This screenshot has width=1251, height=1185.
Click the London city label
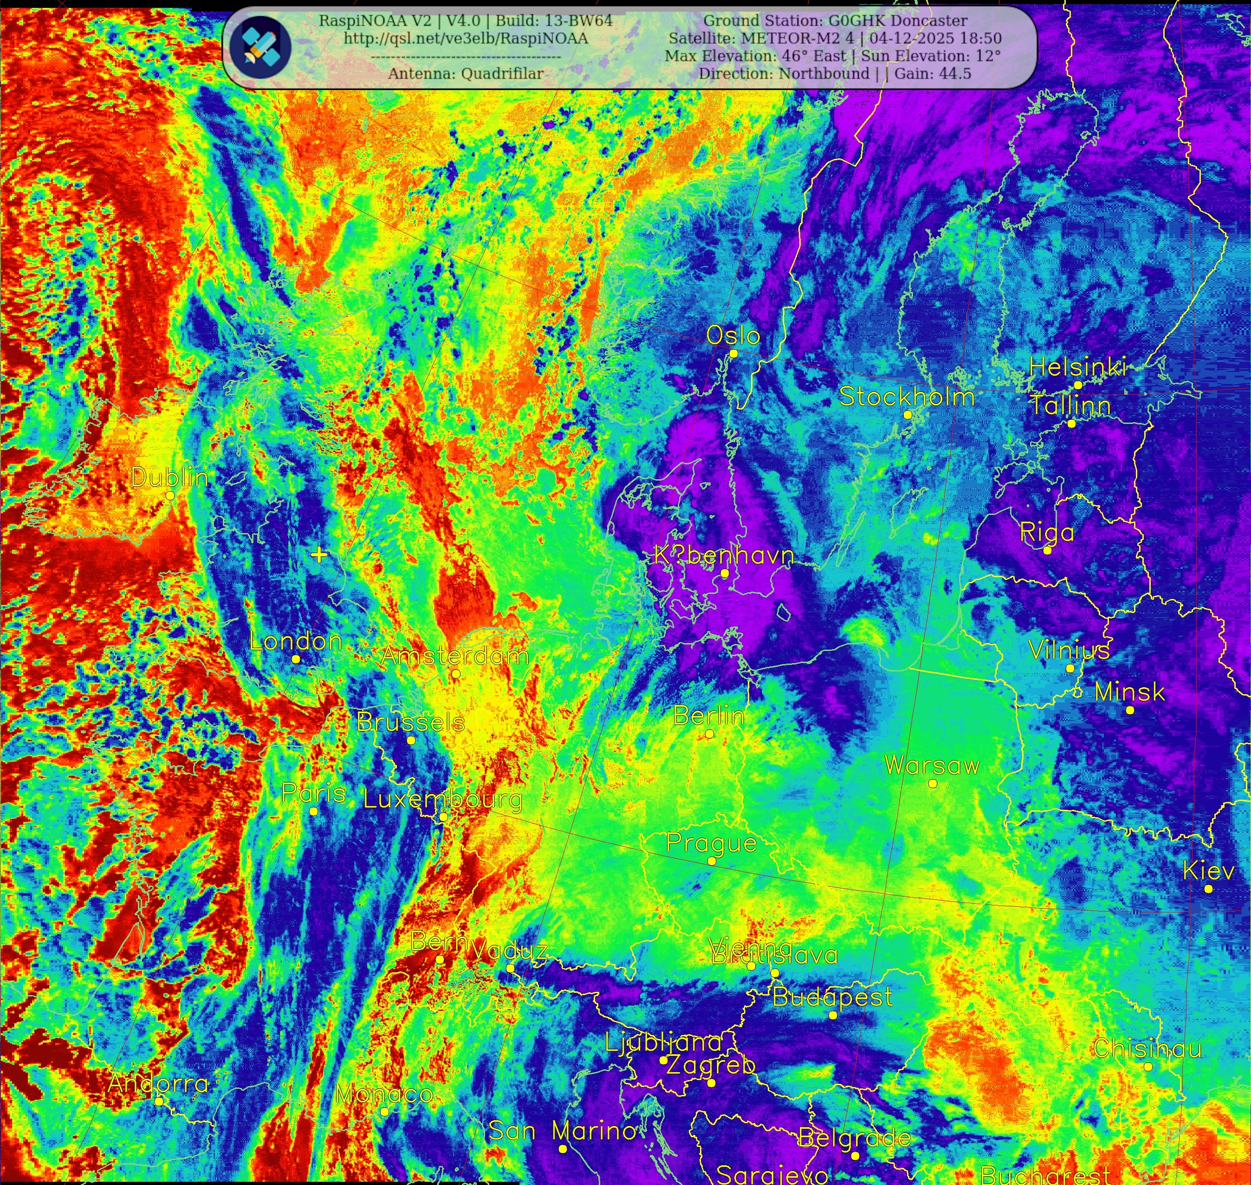pyautogui.click(x=296, y=642)
